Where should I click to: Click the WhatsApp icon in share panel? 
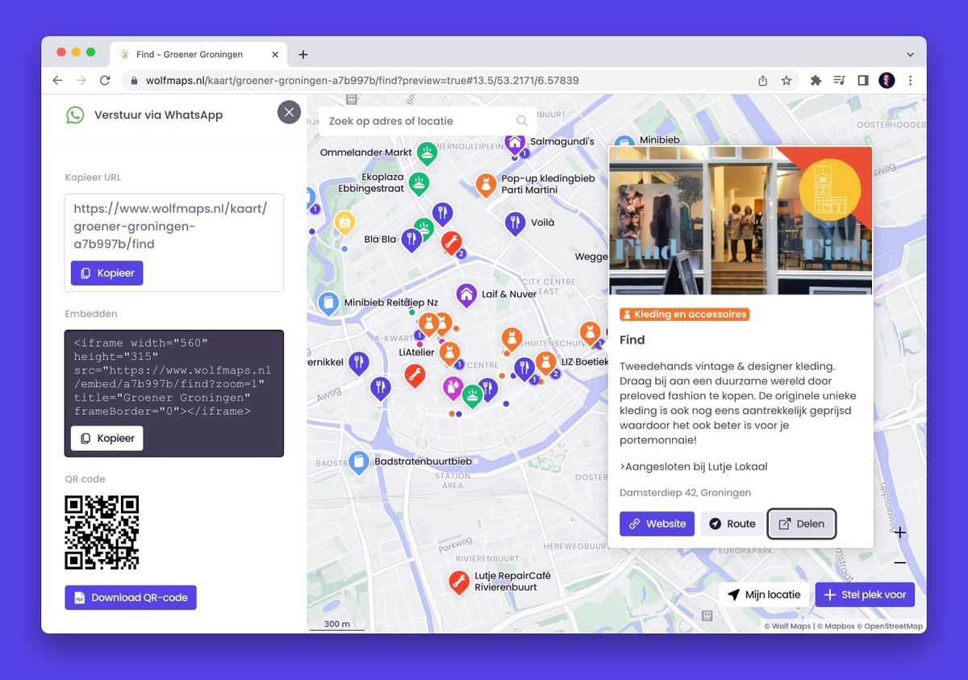pos(75,115)
